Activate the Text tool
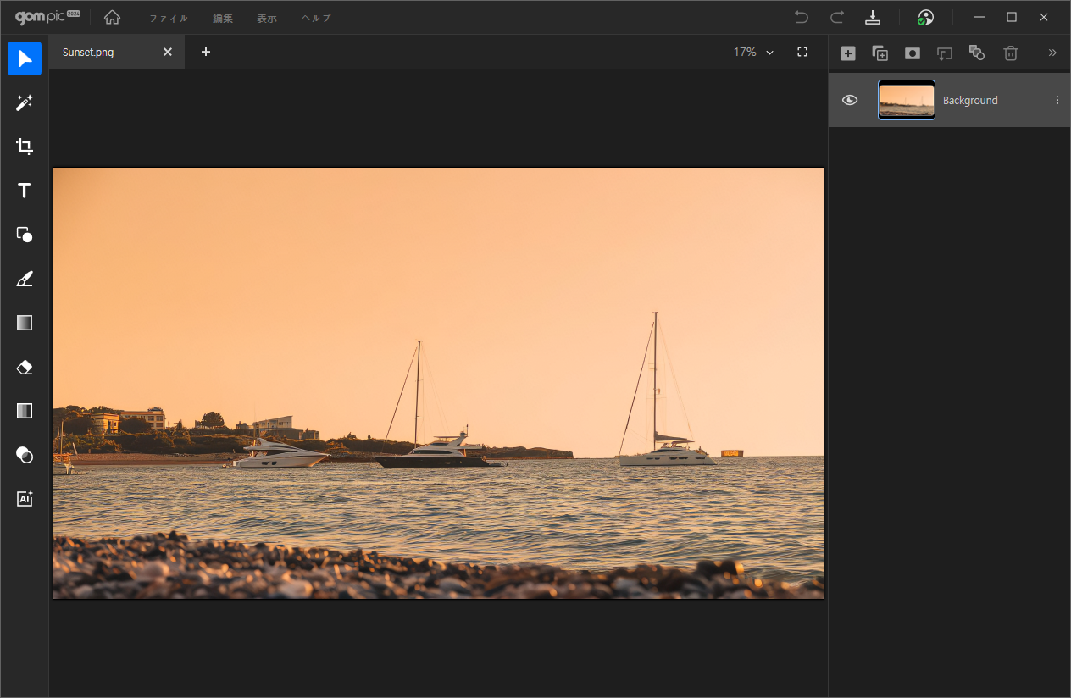 click(25, 191)
